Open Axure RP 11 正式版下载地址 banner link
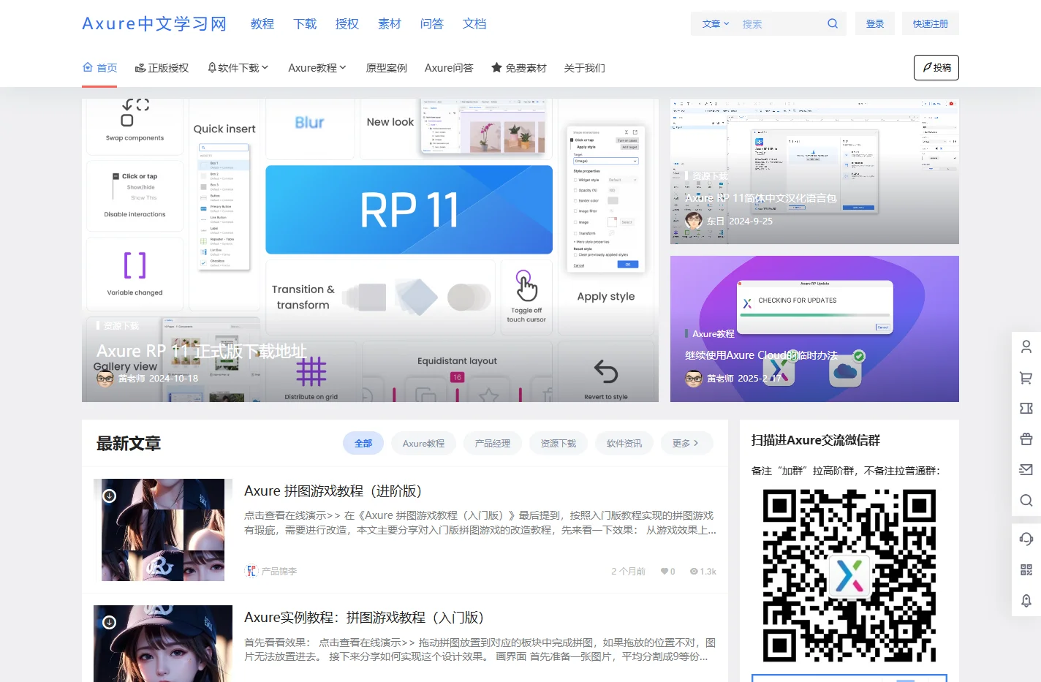The width and height of the screenshot is (1041, 682). [x=201, y=351]
